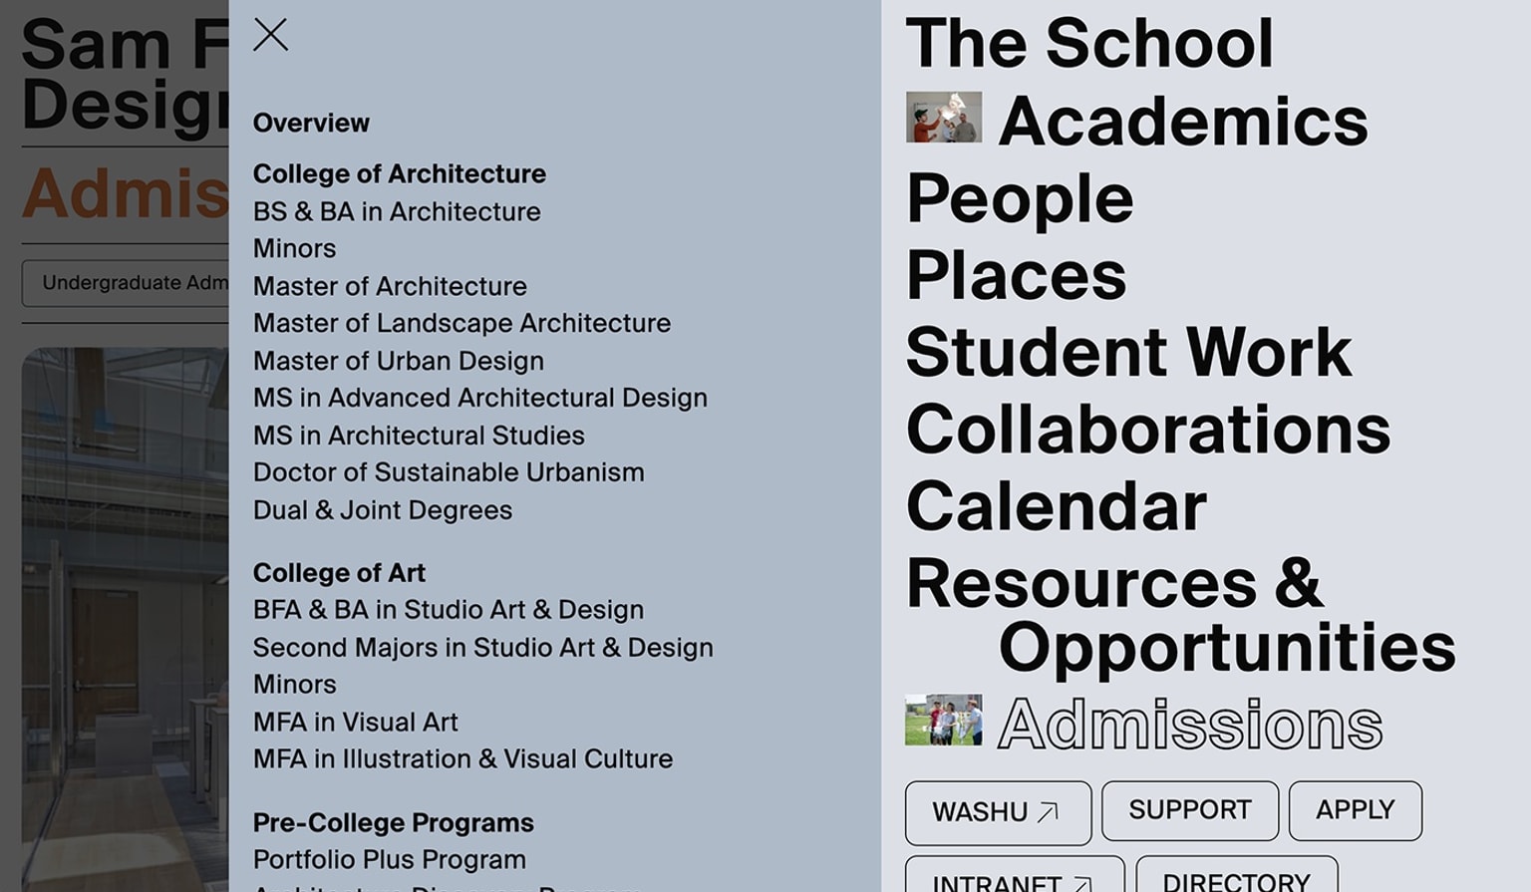This screenshot has height=892, width=1531.
Task: Open Resources & Opportunities menu item
Action: coord(1179,614)
